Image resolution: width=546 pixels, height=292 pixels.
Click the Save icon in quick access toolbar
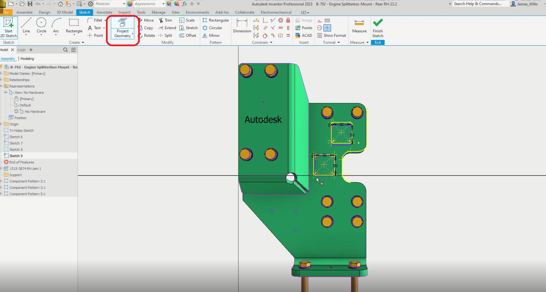click(x=30, y=4)
